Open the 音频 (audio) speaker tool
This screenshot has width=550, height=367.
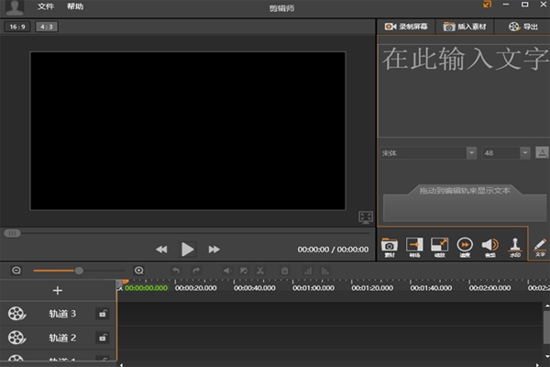click(489, 246)
